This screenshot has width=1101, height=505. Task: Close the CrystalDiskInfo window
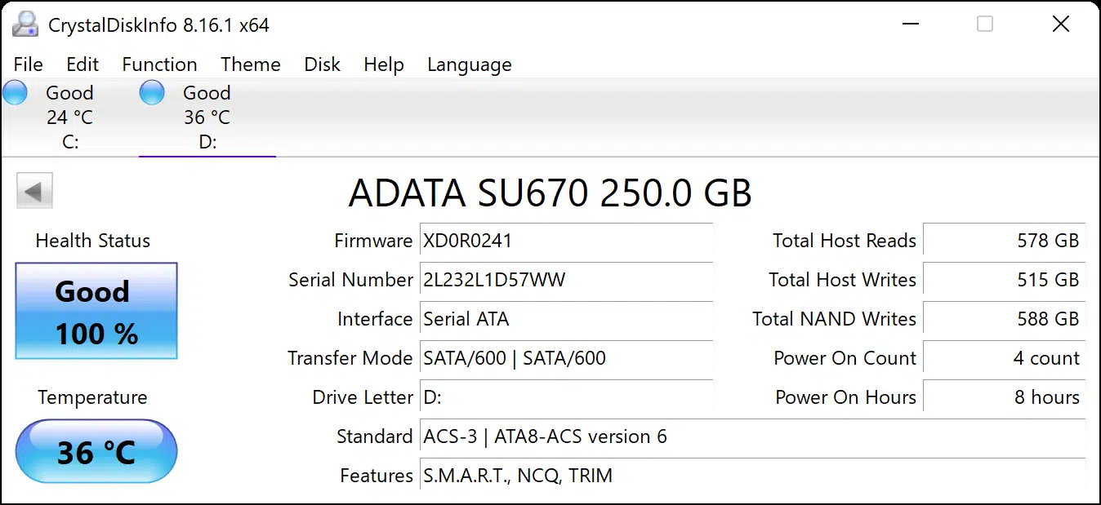click(1060, 24)
